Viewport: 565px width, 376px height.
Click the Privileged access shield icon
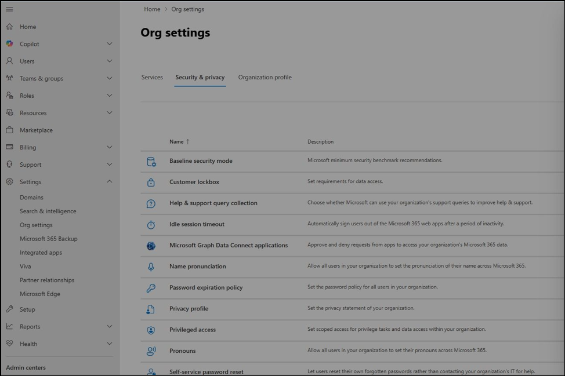(x=151, y=330)
